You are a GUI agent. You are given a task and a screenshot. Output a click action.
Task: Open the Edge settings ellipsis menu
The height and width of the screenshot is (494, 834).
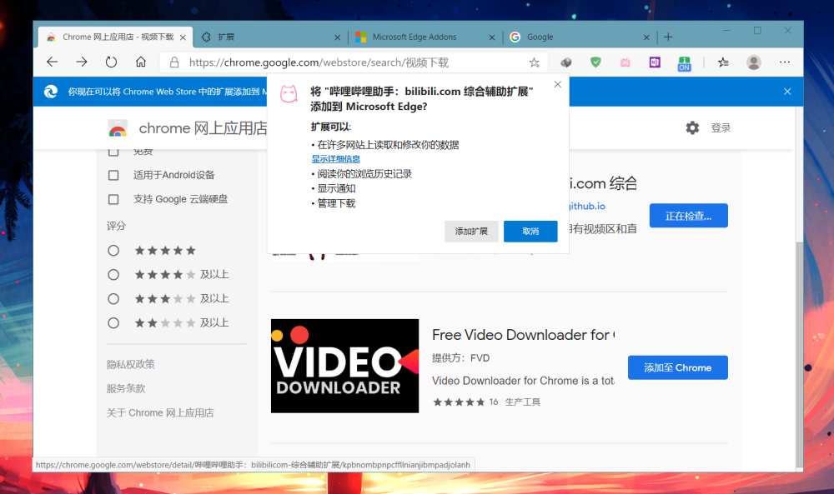pyautogui.click(x=785, y=62)
